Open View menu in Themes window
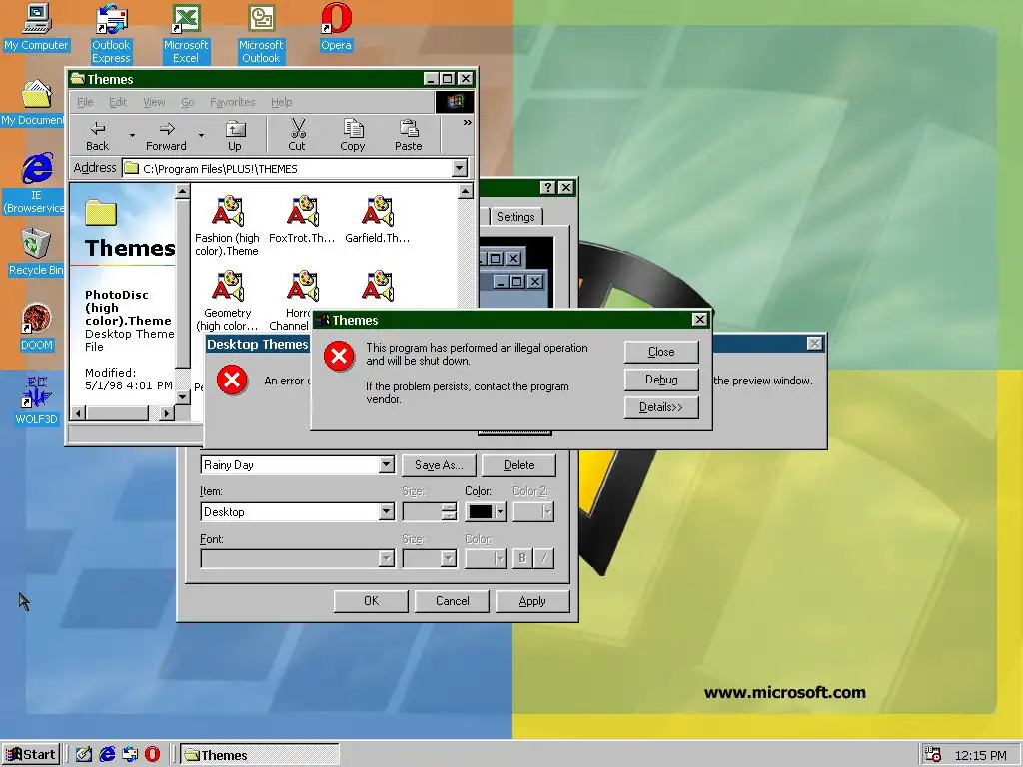The width and height of the screenshot is (1023, 767). [154, 103]
